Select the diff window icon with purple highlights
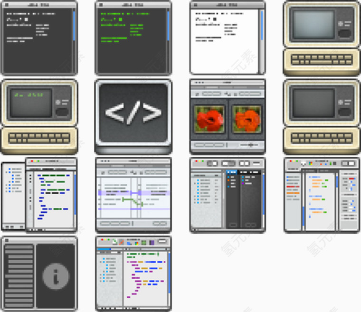Screen dimensions: 361x312 (x=133, y=195)
